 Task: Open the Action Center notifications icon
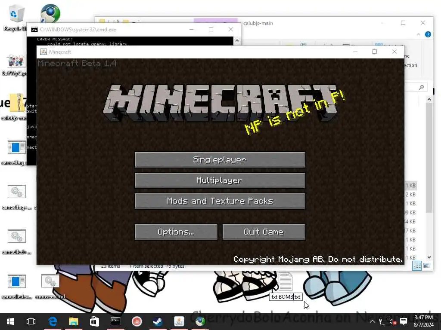tap(404, 321)
